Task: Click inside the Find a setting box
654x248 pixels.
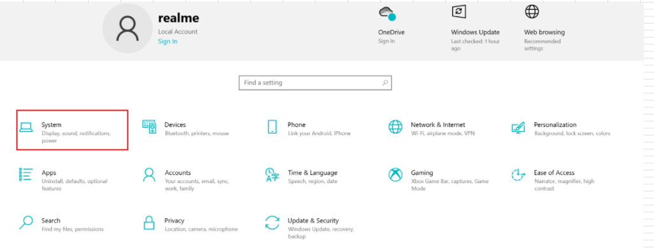Action: point(315,83)
